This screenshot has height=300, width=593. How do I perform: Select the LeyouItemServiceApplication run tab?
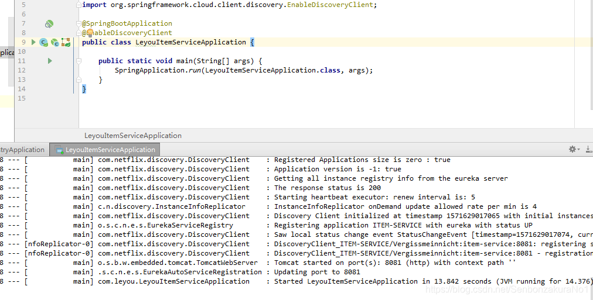tap(105, 150)
